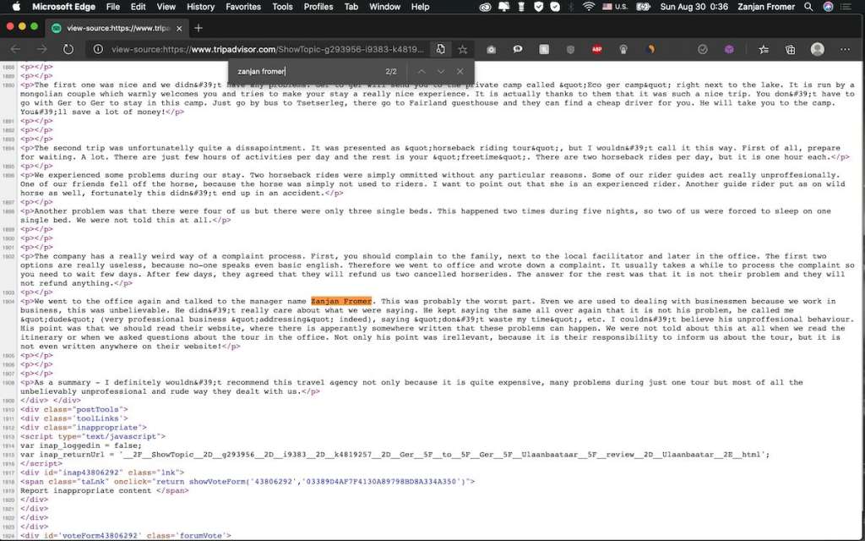Viewport: 865px width, 541px height.
Task: Close the view-source tab
Action: click(x=179, y=28)
